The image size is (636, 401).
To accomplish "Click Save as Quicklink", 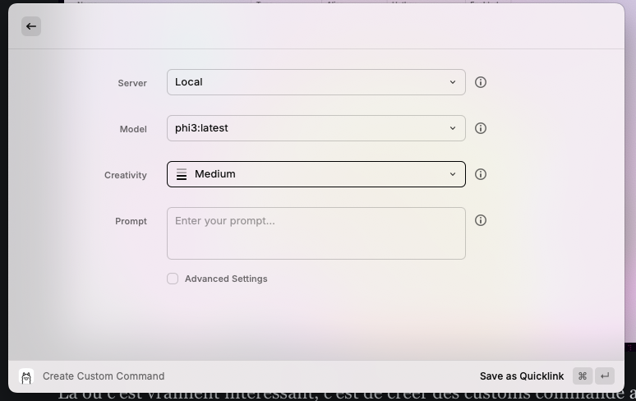I will coord(521,376).
